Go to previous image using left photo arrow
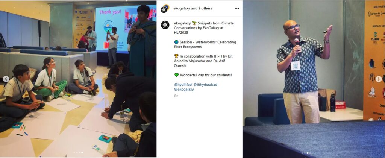 (x=6, y=79)
